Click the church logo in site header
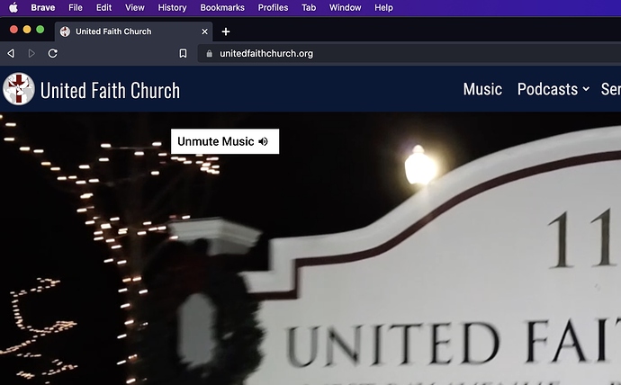This screenshot has height=385, width=621. tap(19, 89)
